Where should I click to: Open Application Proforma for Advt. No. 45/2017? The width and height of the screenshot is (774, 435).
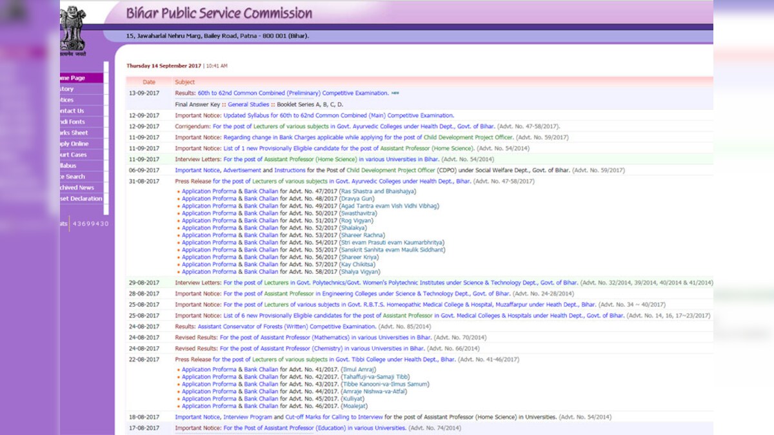click(x=209, y=399)
